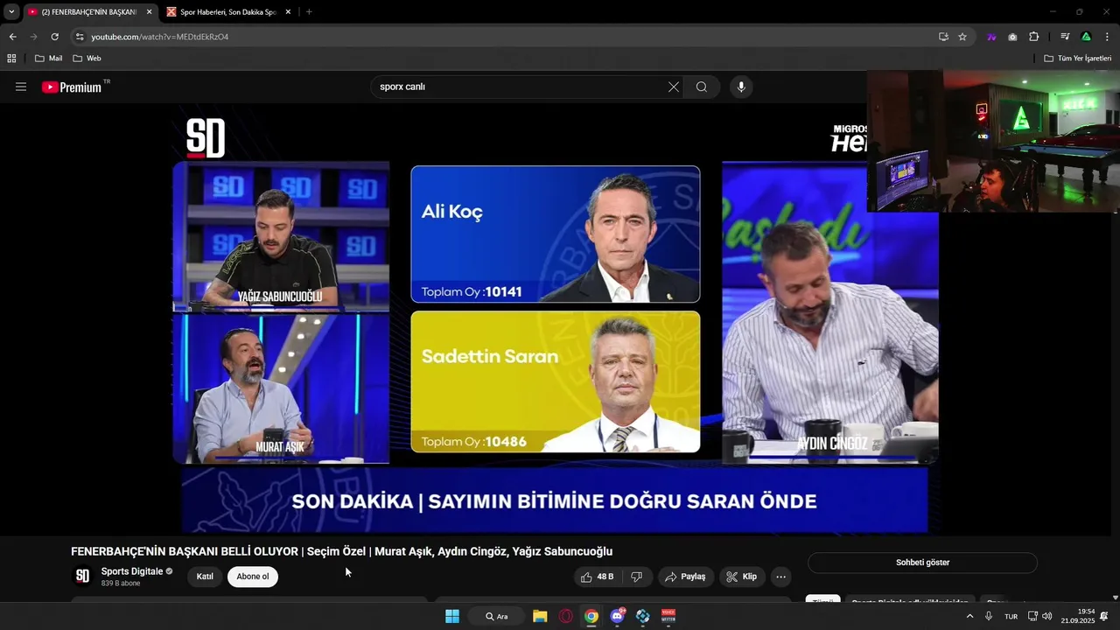Image resolution: width=1120 pixels, height=630 pixels.
Task: Open Voice Meeter from taskbar
Action: pos(668,616)
